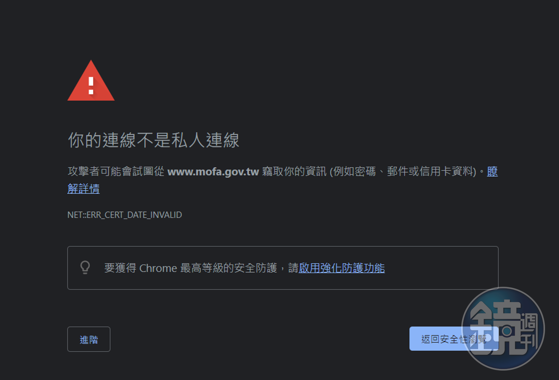Click the blue 返回安全性瀏覽 button
Image resolution: width=559 pixels, height=380 pixels.
(x=454, y=339)
